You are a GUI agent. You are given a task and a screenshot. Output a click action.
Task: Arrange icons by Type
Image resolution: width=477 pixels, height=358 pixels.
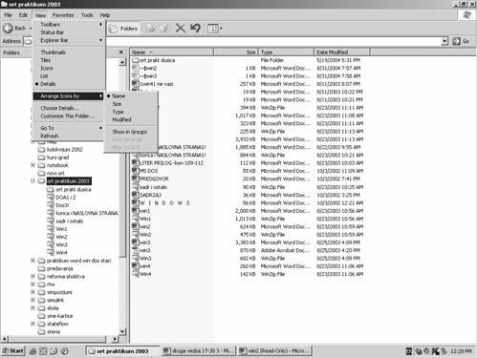(131, 112)
